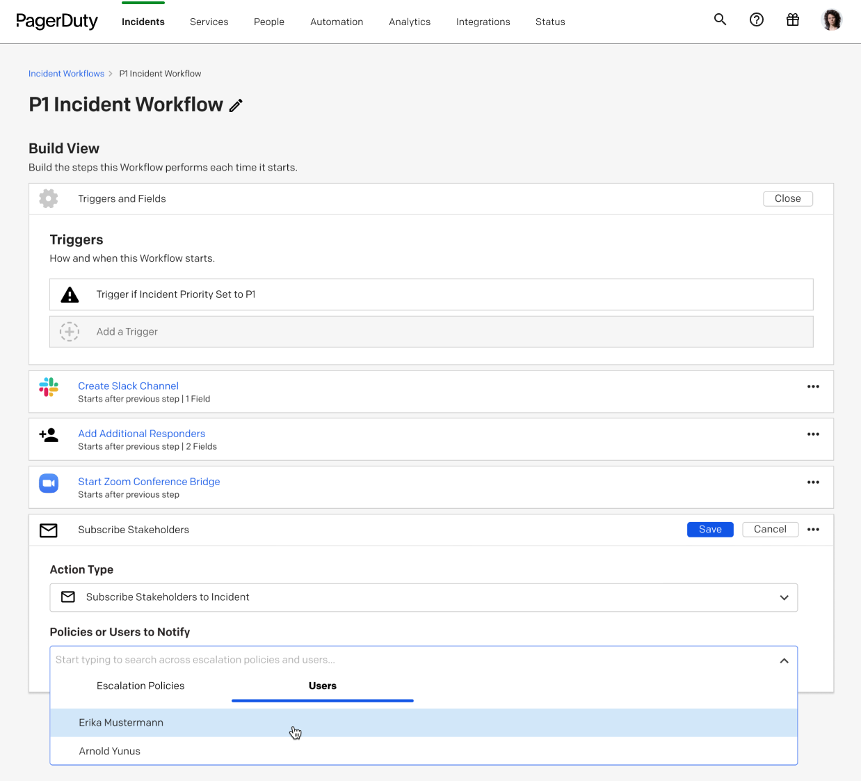Open more options for Create Slack Channel
The width and height of the screenshot is (861, 781).
[812, 387]
